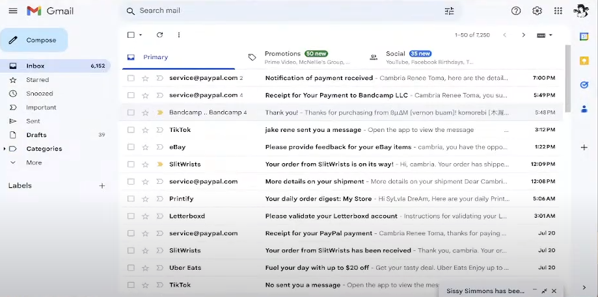
Task: Click the Gmail logo
Action: click(x=50, y=11)
